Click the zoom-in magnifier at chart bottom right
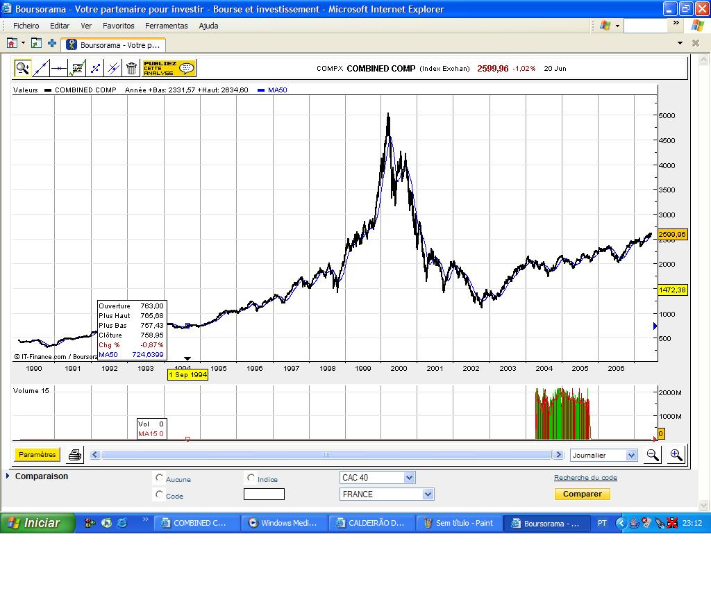 676,455
